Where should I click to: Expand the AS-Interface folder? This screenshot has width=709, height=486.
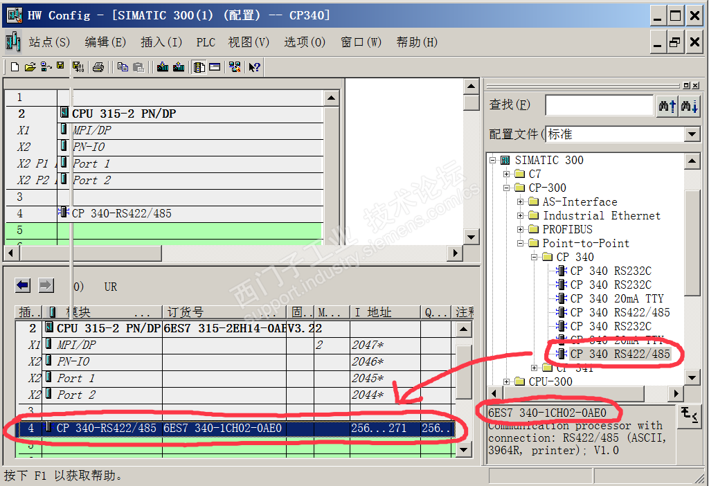pyautogui.click(x=521, y=201)
